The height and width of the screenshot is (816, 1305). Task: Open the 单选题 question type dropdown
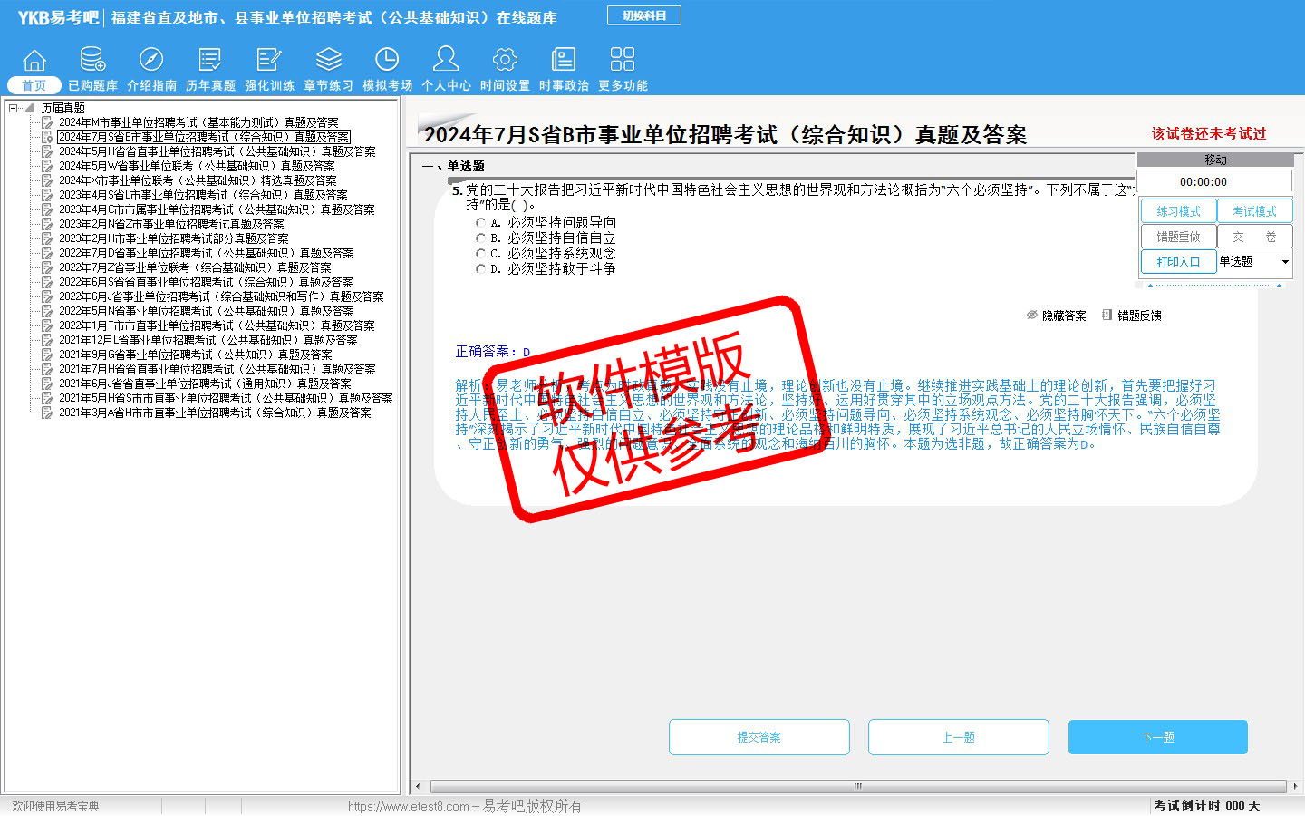[1285, 262]
